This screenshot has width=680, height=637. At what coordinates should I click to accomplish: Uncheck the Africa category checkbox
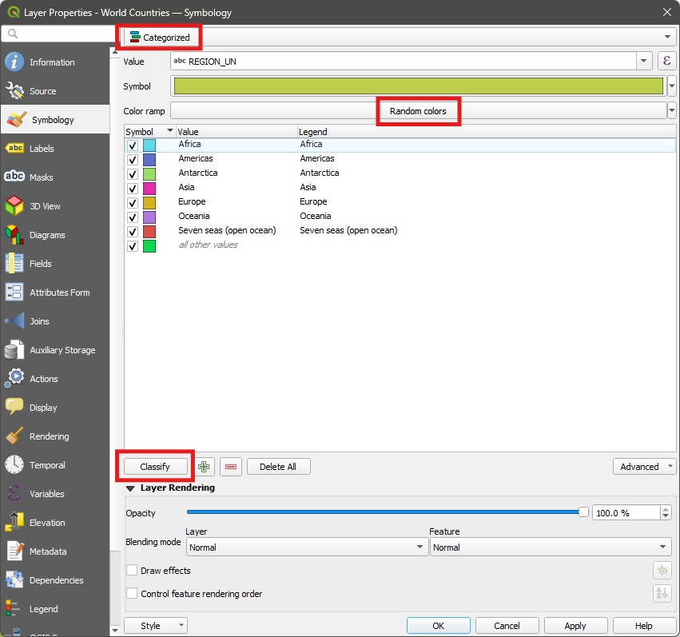point(133,145)
